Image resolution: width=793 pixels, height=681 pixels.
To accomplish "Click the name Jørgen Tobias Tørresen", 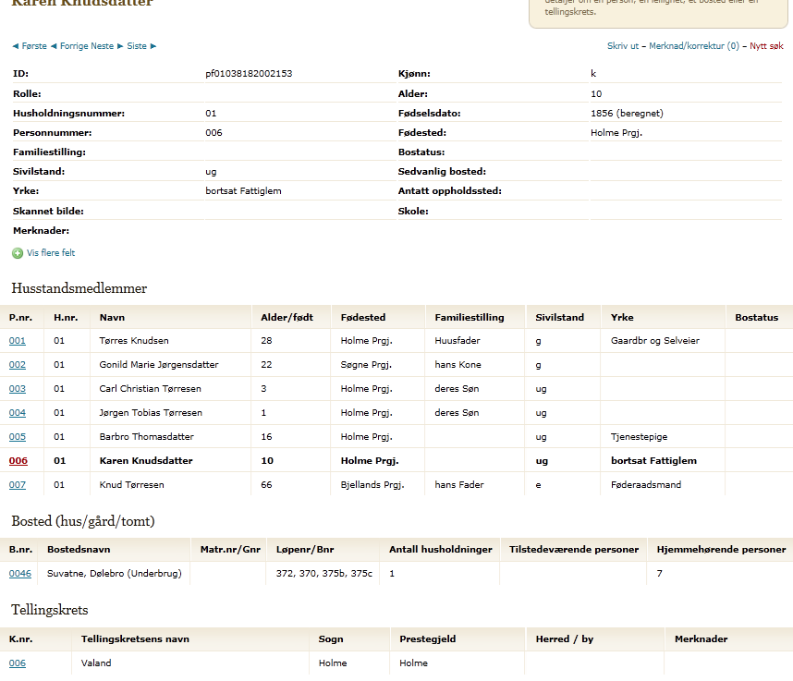I will point(151,412).
